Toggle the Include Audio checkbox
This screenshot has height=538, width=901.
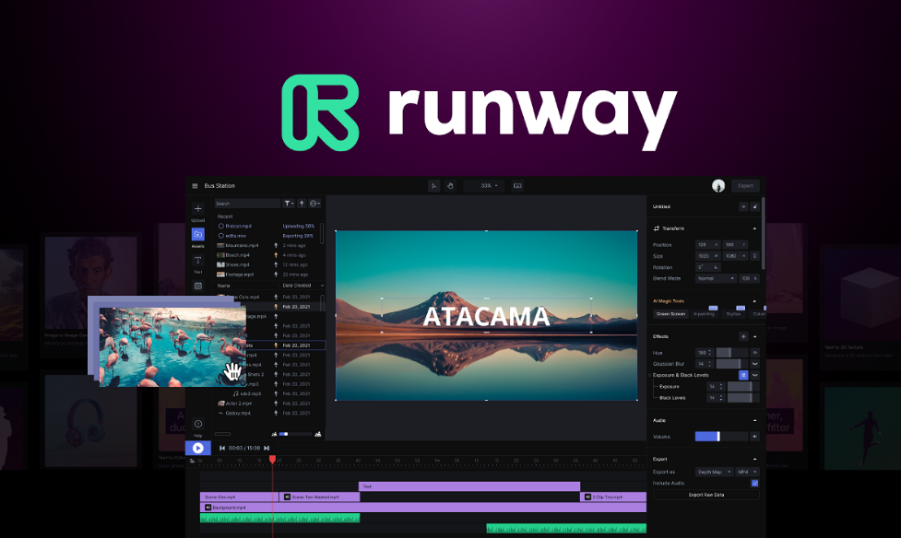[x=754, y=483]
